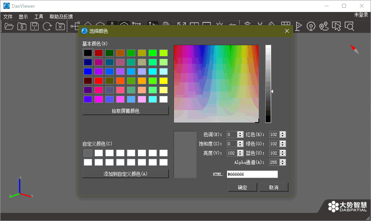
Task: Select the white basic color swatch
Action: 164,99
